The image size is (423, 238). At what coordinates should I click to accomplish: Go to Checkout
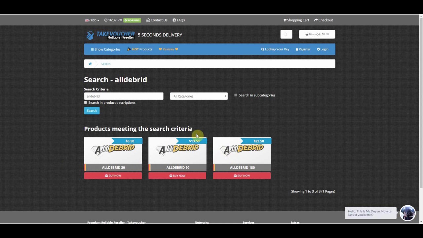[324, 20]
